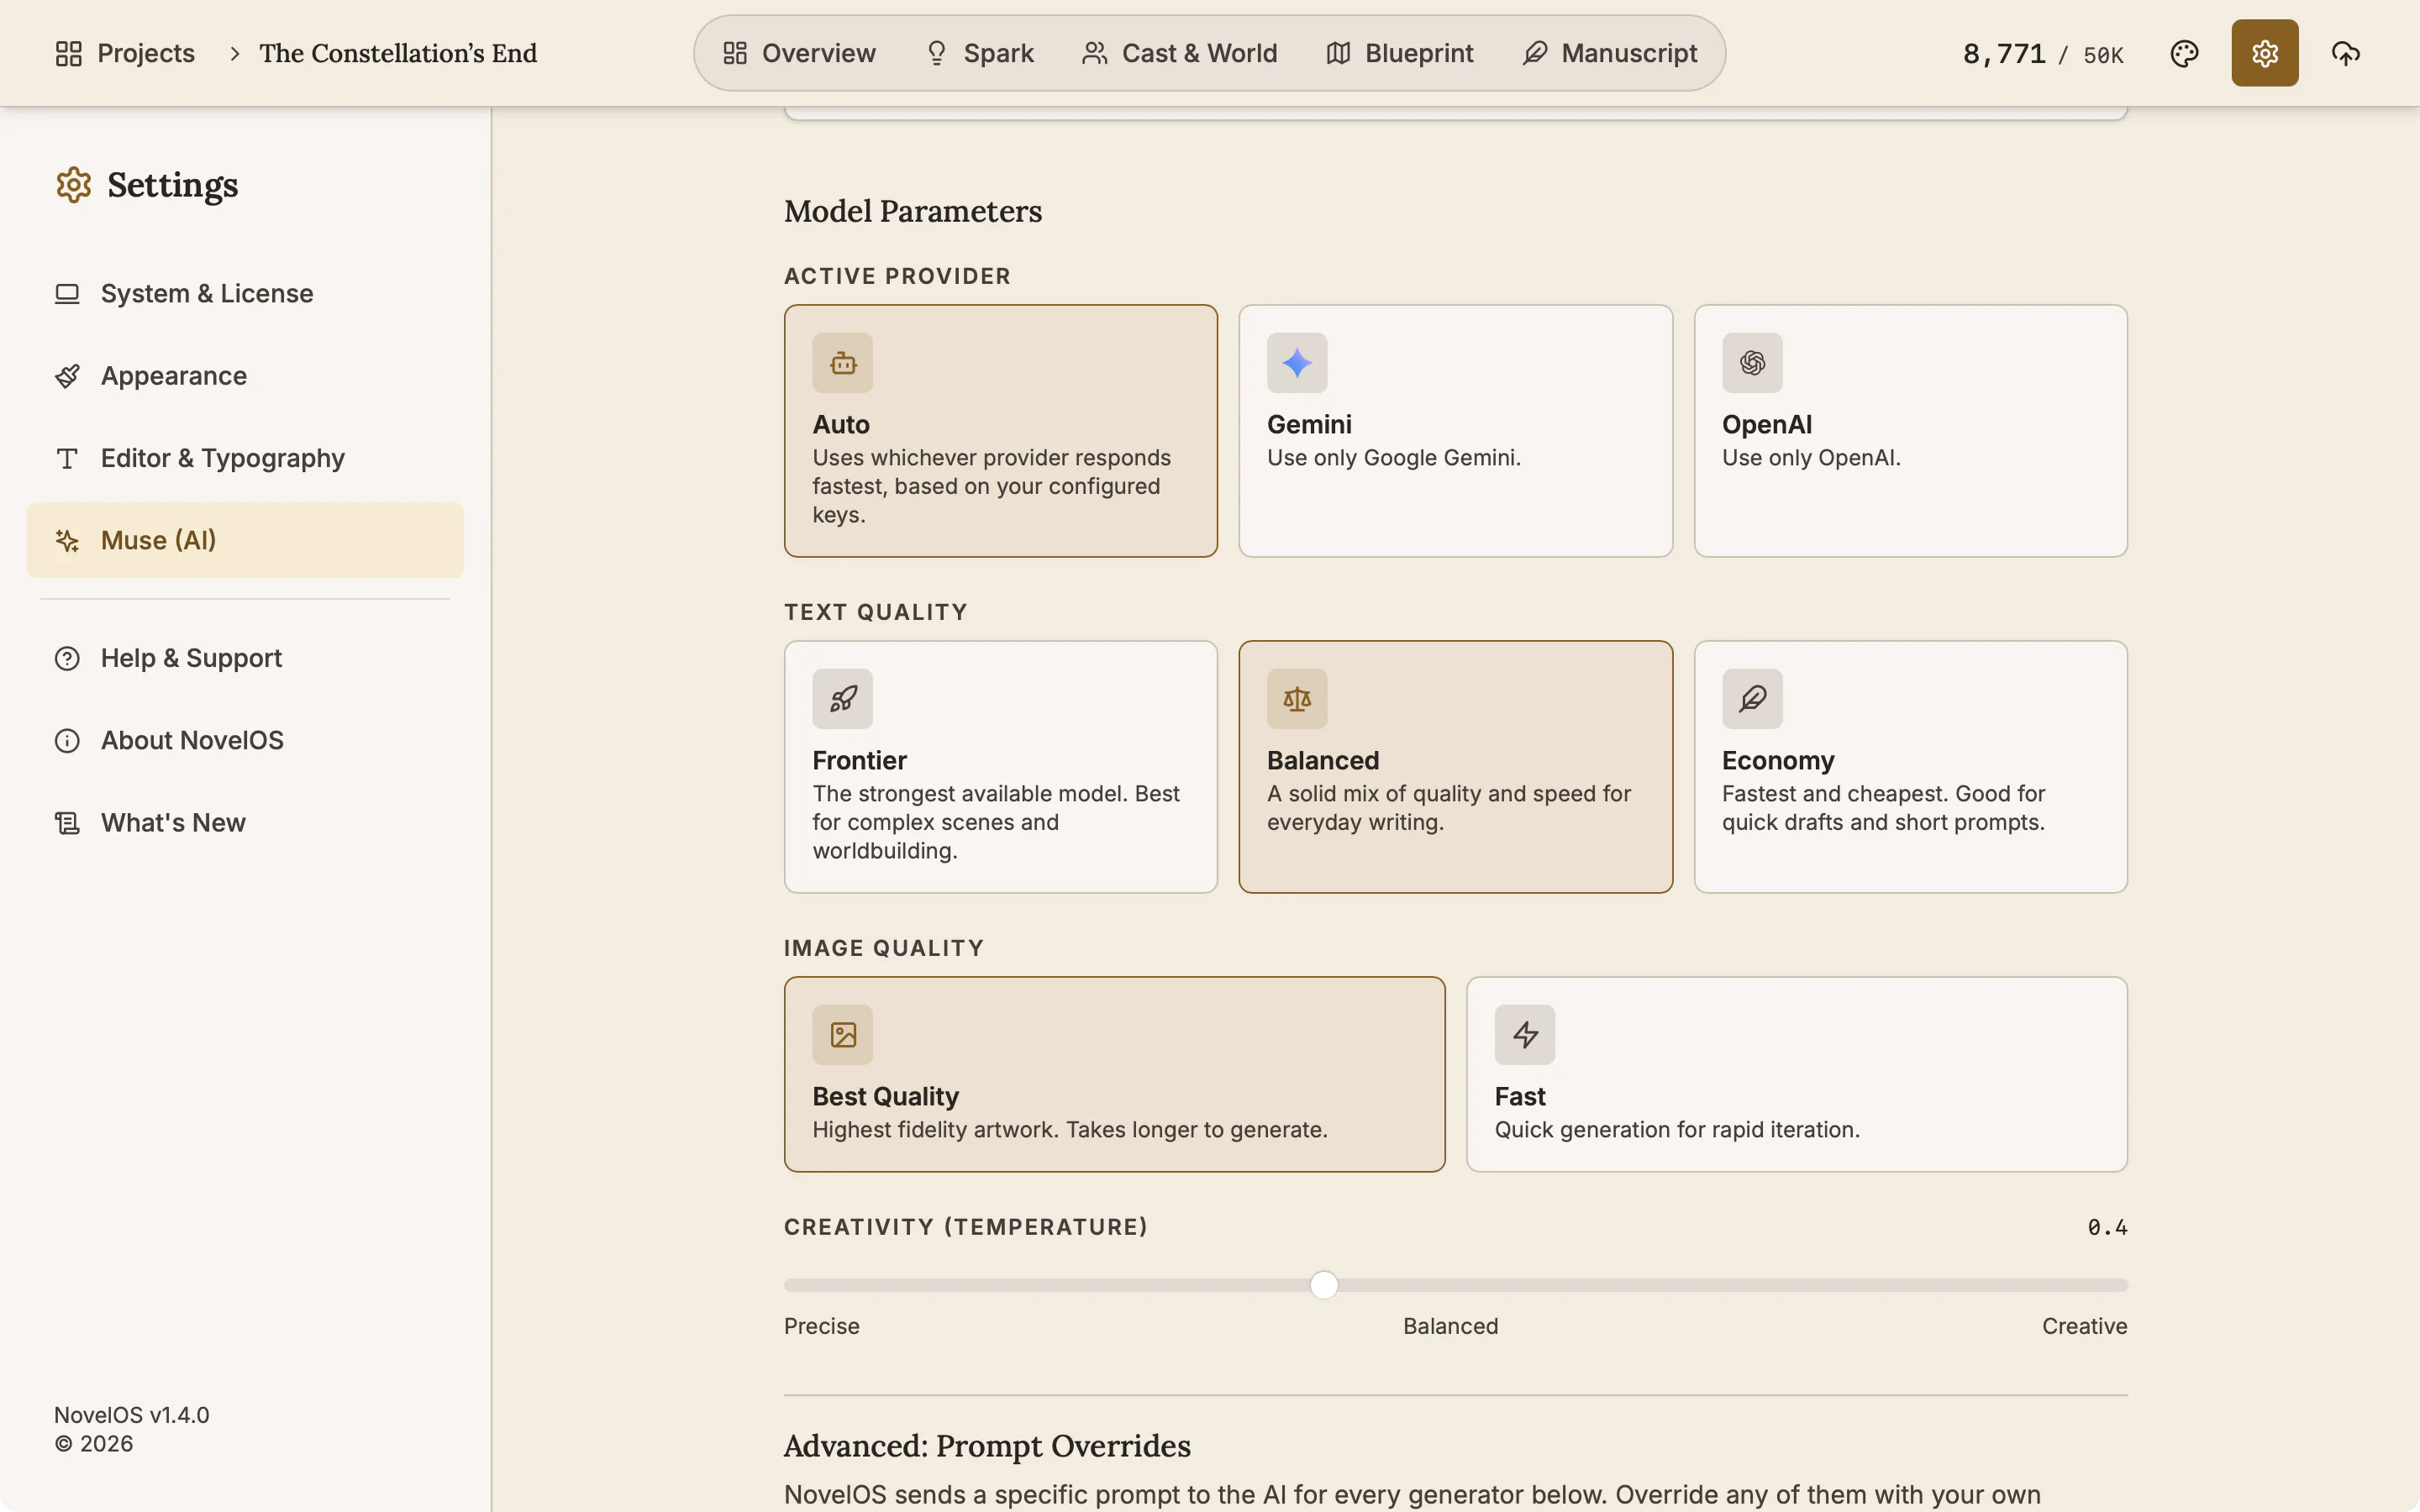2420x1512 pixels.
Task: Click the creativity temperature slider handle
Action: pyautogui.click(x=1323, y=1285)
